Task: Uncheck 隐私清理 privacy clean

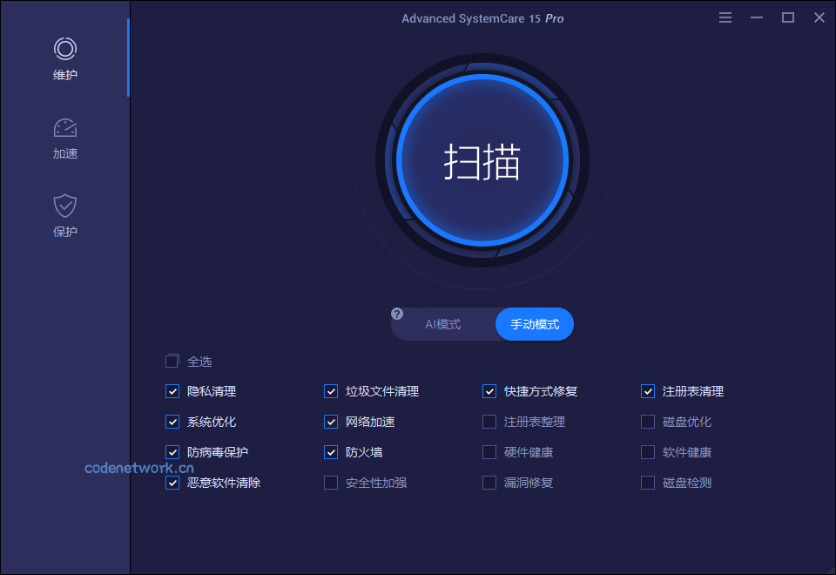Action: [x=172, y=391]
